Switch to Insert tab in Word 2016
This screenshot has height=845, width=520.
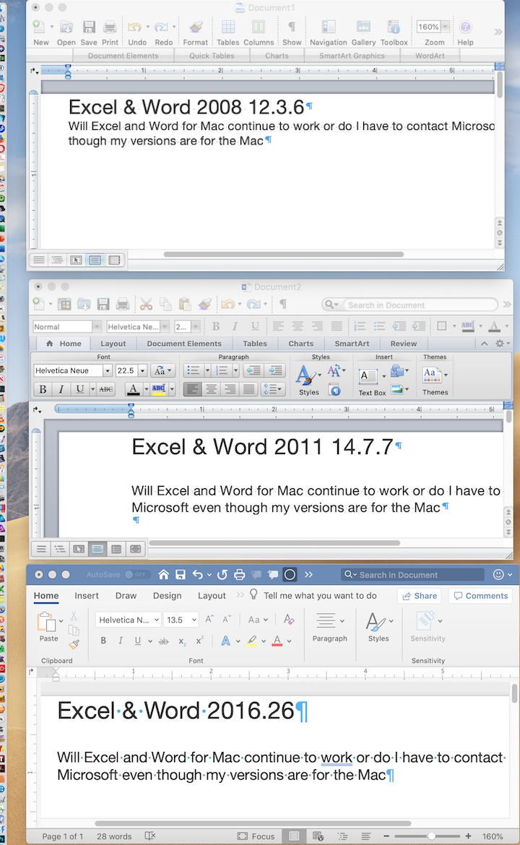tap(87, 596)
